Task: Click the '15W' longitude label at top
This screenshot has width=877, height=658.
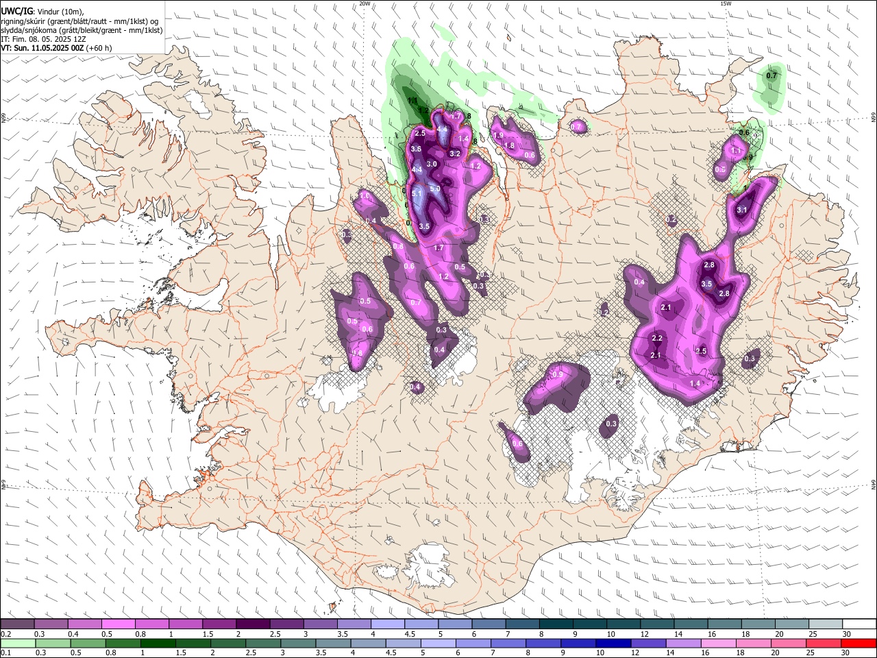Action: point(726,3)
